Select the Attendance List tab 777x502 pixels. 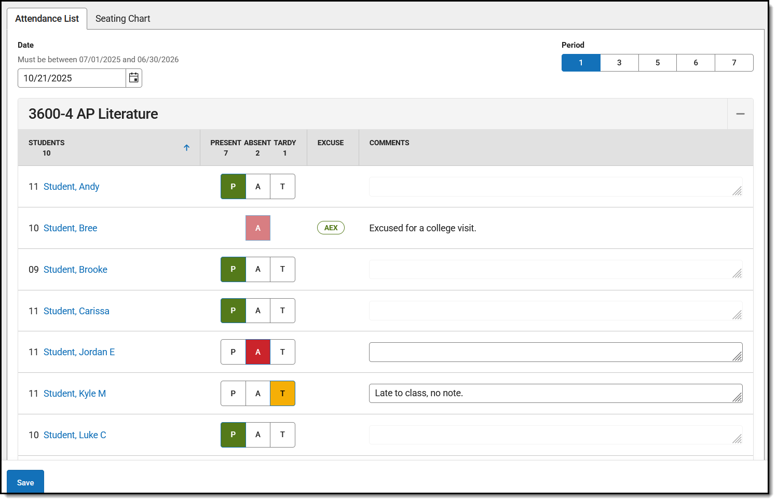tap(47, 18)
